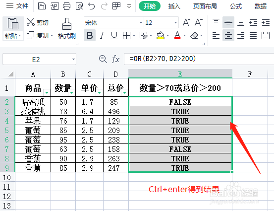Open the 数量 filter dropdown
This screenshot has height=211, width=274.
pos(72,92)
